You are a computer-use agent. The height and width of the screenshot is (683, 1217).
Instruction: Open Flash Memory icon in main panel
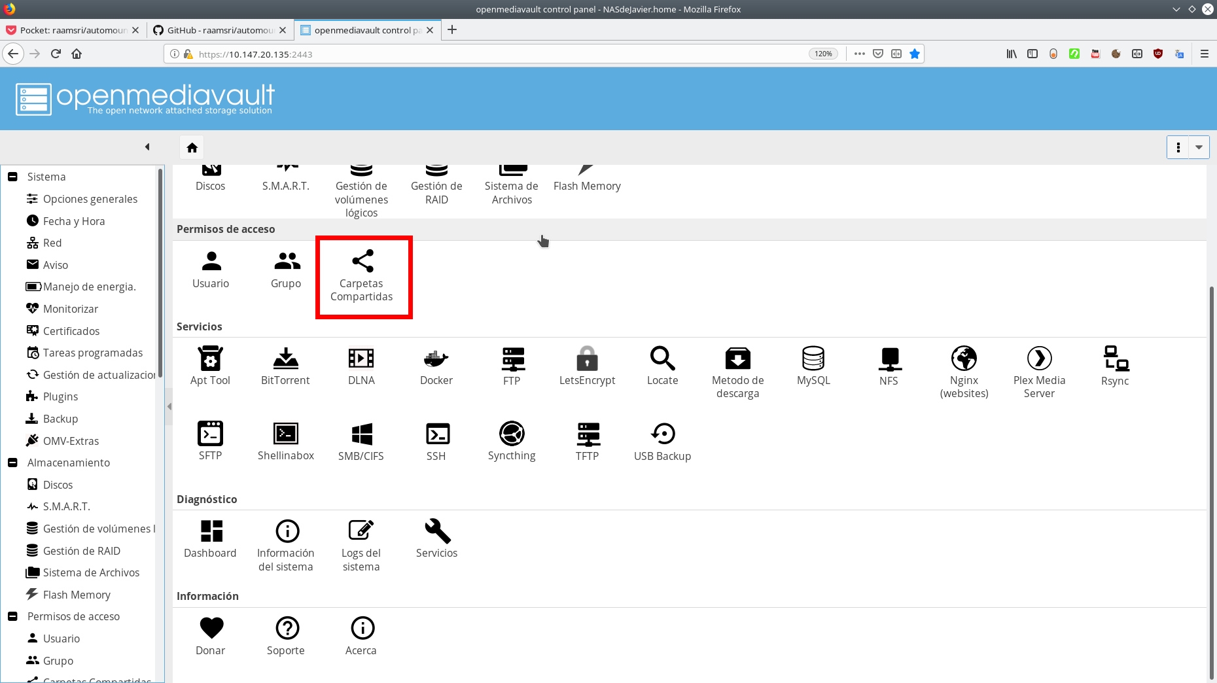pos(587,178)
